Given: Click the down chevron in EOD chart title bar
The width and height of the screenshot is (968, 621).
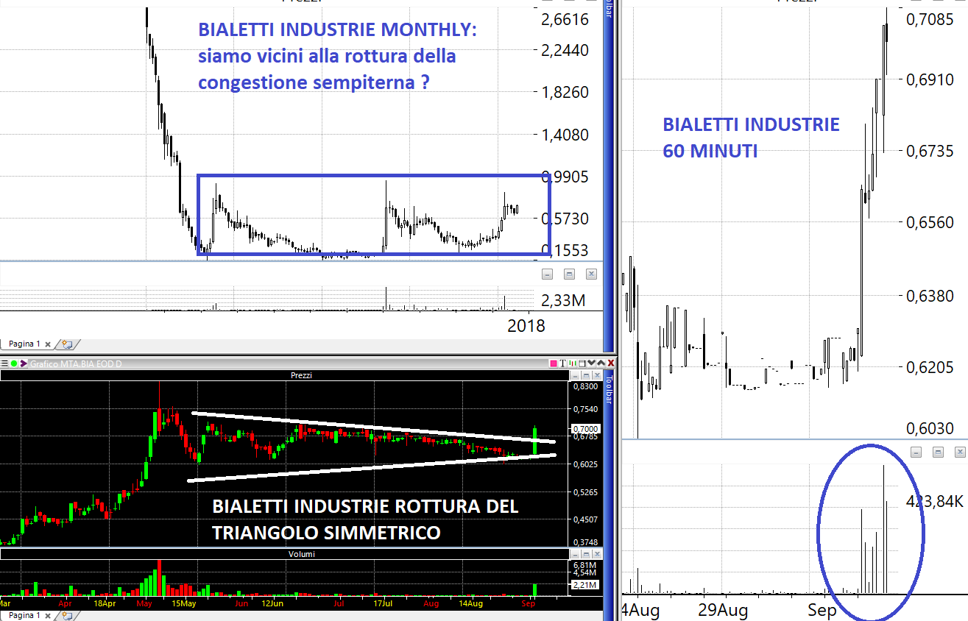Looking at the screenshot, I should pos(591,363).
